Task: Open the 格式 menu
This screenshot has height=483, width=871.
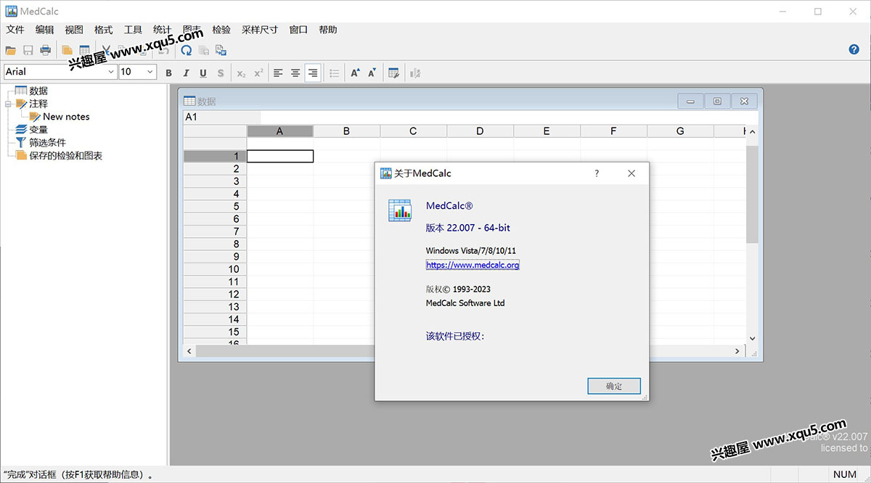Action: pyautogui.click(x=103, y=30)
